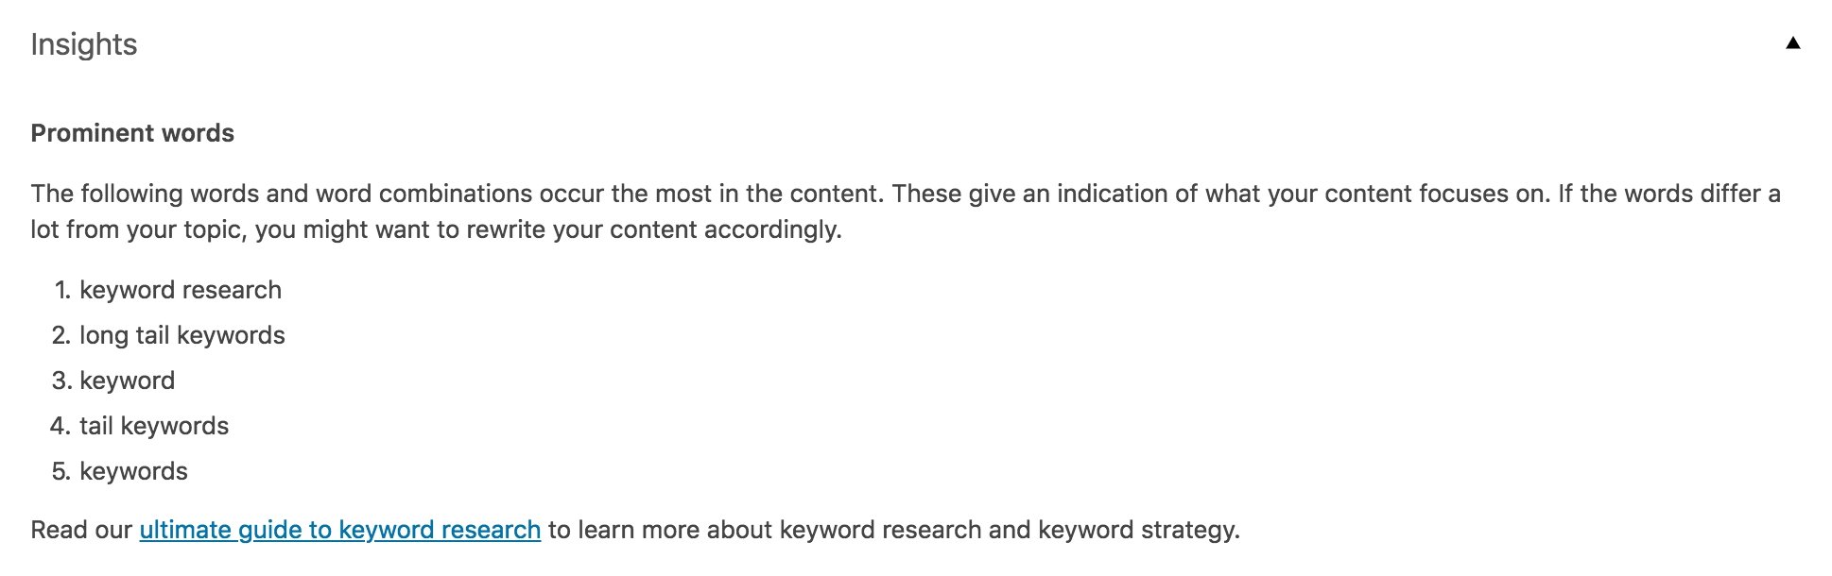The image size is (1832, 576).
Task: Click the number 5 list marker
Action: click(x=61, y=471)
